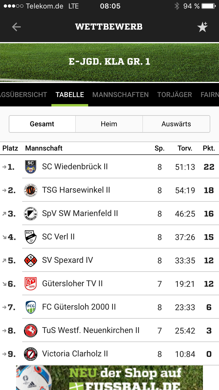The image size is (219, 390).
Task: Tap the TSG Harsewinkel II club crest
Action: (x=31, y=190)
